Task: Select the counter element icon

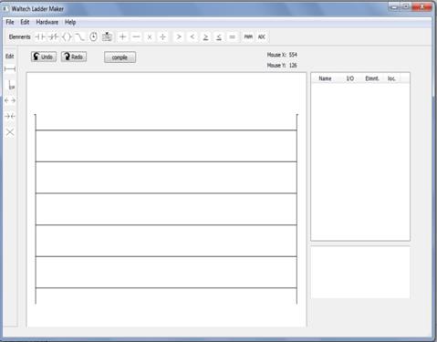Action: coord(107,37)
